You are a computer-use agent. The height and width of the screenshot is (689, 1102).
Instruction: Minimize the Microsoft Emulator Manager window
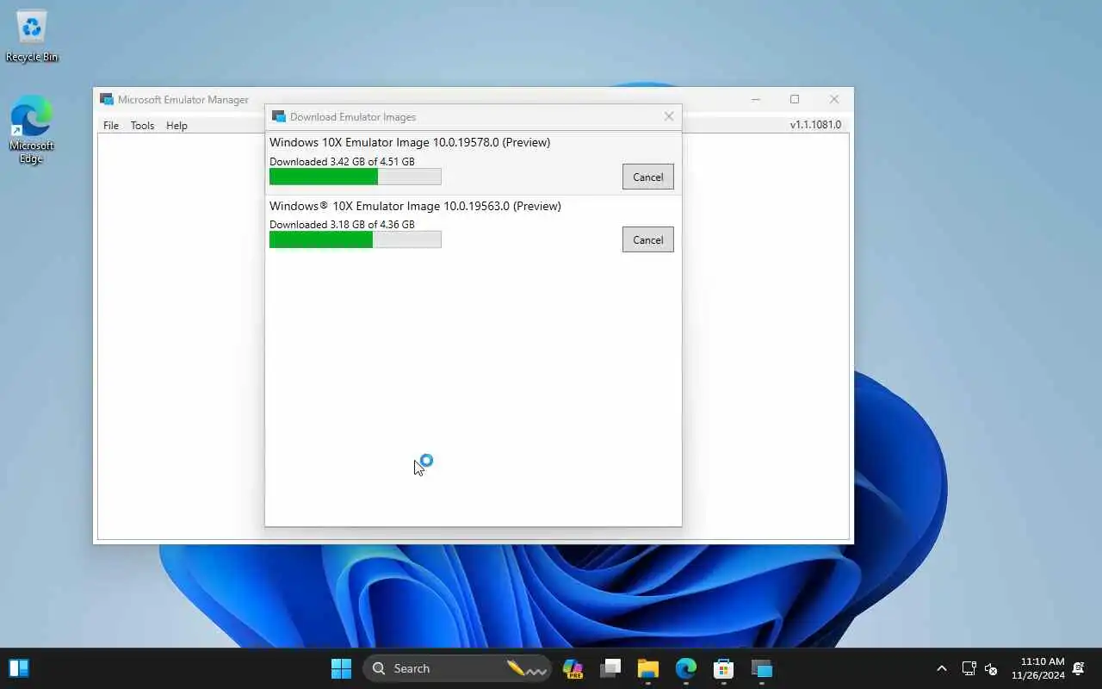756,99
